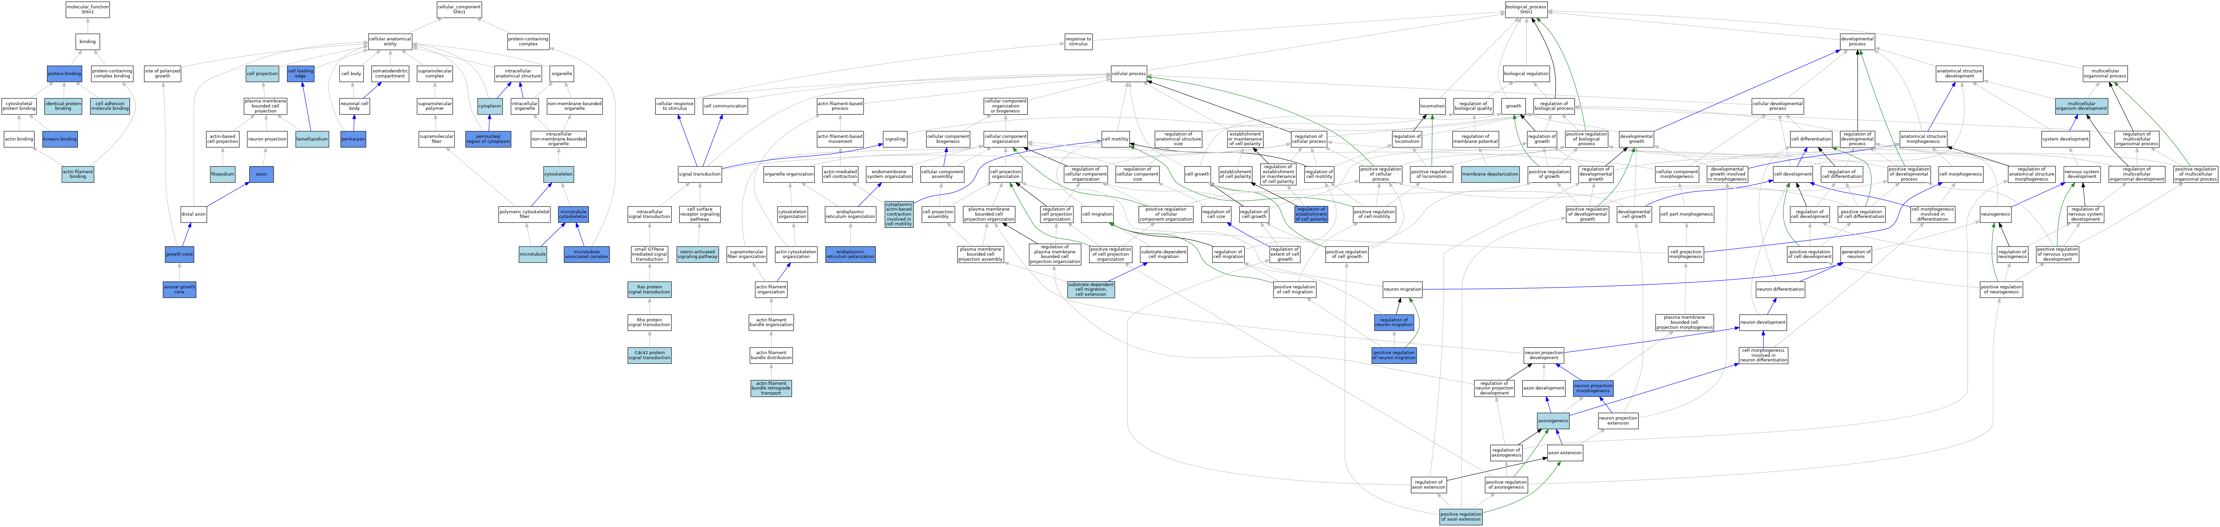Select actin filament bundle retrograde transport node
This screenshot has height=527, width=2220.
point(771,388)
